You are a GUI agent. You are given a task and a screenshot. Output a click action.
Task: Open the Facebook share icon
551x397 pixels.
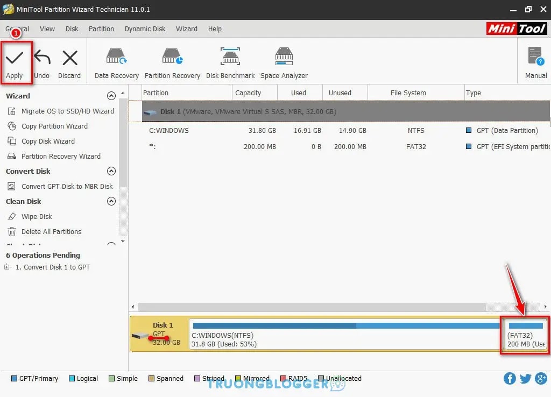(x=510, y=378)
